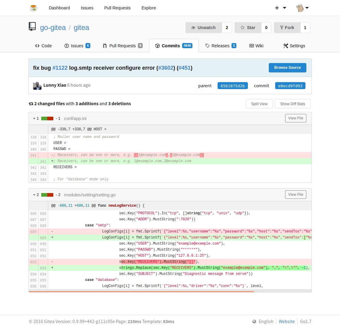Select added line 693 in setting.go
Image resolution: width=340 pixels, height=327 pixels.
tap(170, 268)
